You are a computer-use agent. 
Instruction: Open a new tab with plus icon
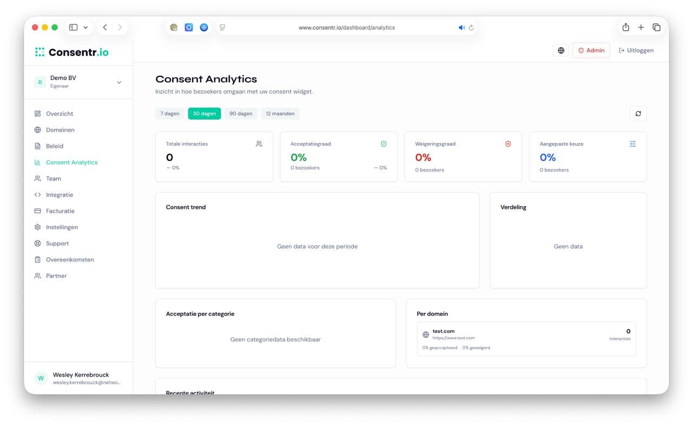tap(641, 27)
